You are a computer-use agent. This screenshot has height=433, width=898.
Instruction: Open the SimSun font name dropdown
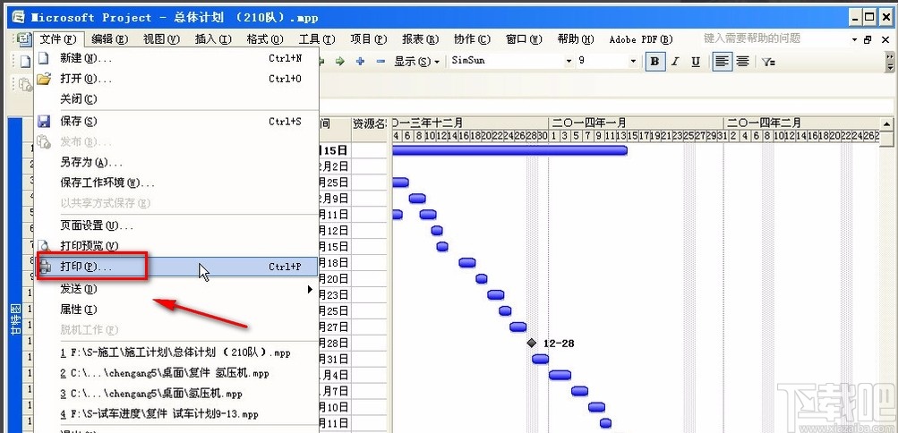(569, 61)
